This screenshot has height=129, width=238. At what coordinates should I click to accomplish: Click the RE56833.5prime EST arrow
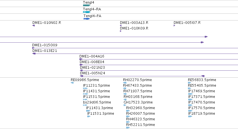click(189, 83)
